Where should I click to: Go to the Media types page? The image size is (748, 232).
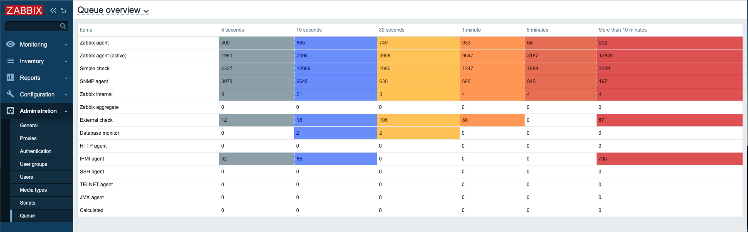click(33, 190)
